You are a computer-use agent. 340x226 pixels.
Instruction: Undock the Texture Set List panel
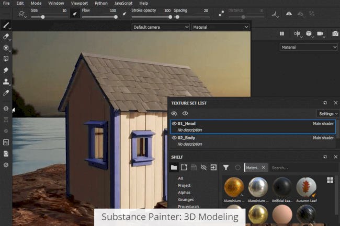pos(325,103)
